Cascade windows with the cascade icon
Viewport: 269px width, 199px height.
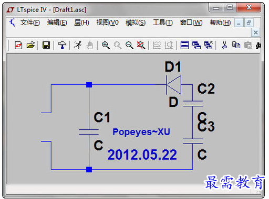(x=196, y=46)
